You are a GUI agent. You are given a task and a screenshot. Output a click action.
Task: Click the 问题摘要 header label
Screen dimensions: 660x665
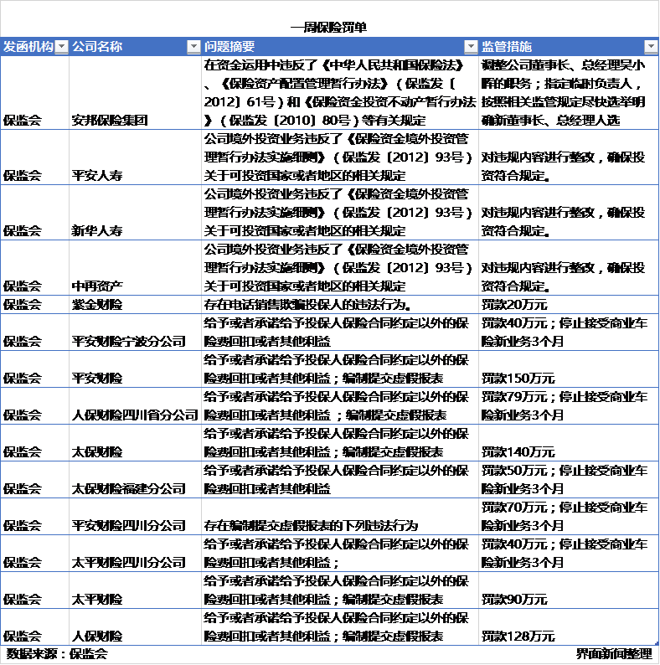[x=229, y=47]
